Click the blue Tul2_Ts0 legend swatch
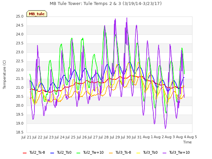Image resolution: width=212 pixels, height=159 pixels. point(52,153)
